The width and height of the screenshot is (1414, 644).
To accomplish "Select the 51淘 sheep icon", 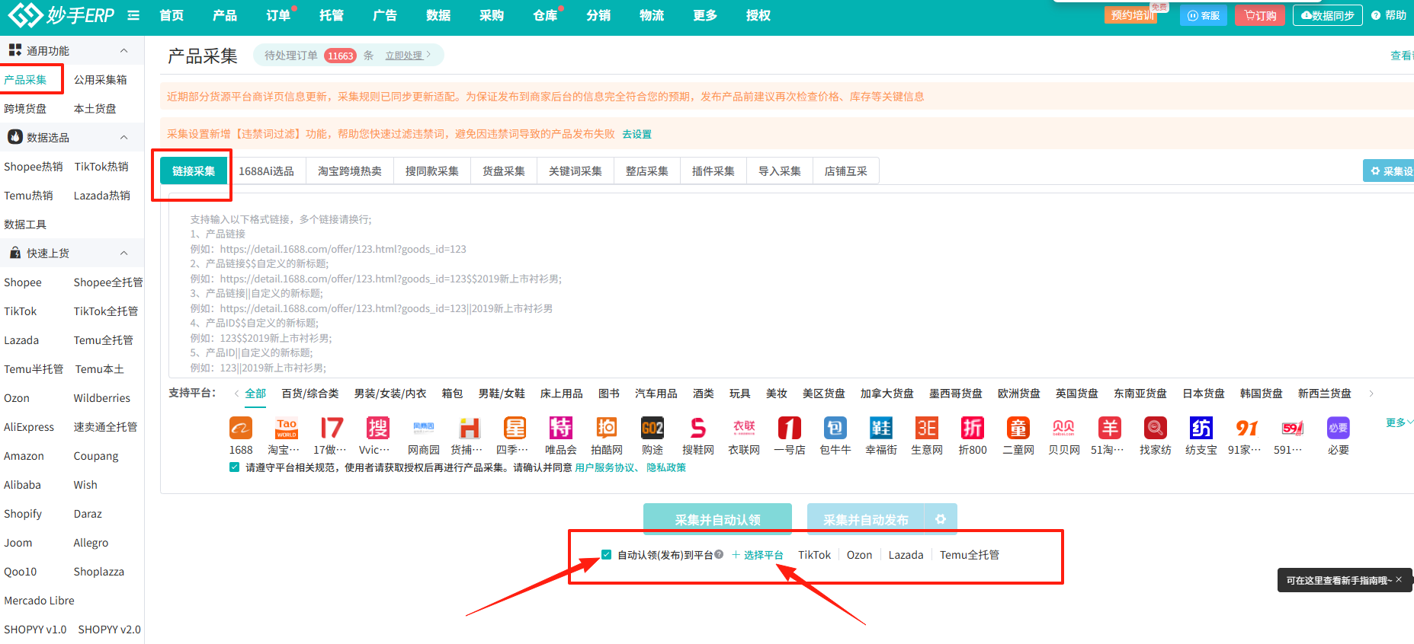I will pos(1110,428).
